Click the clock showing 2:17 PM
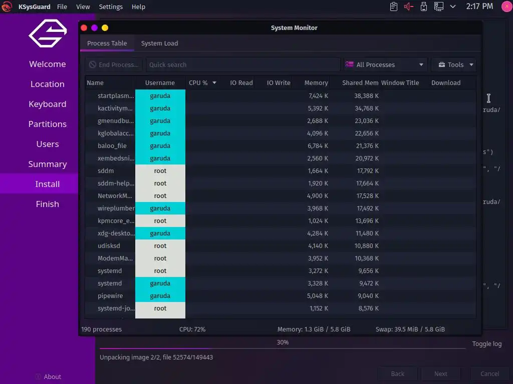513x384 pixels. (479, 6)
